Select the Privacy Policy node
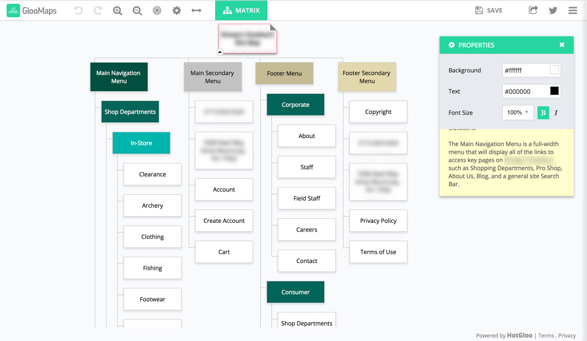 378,221
